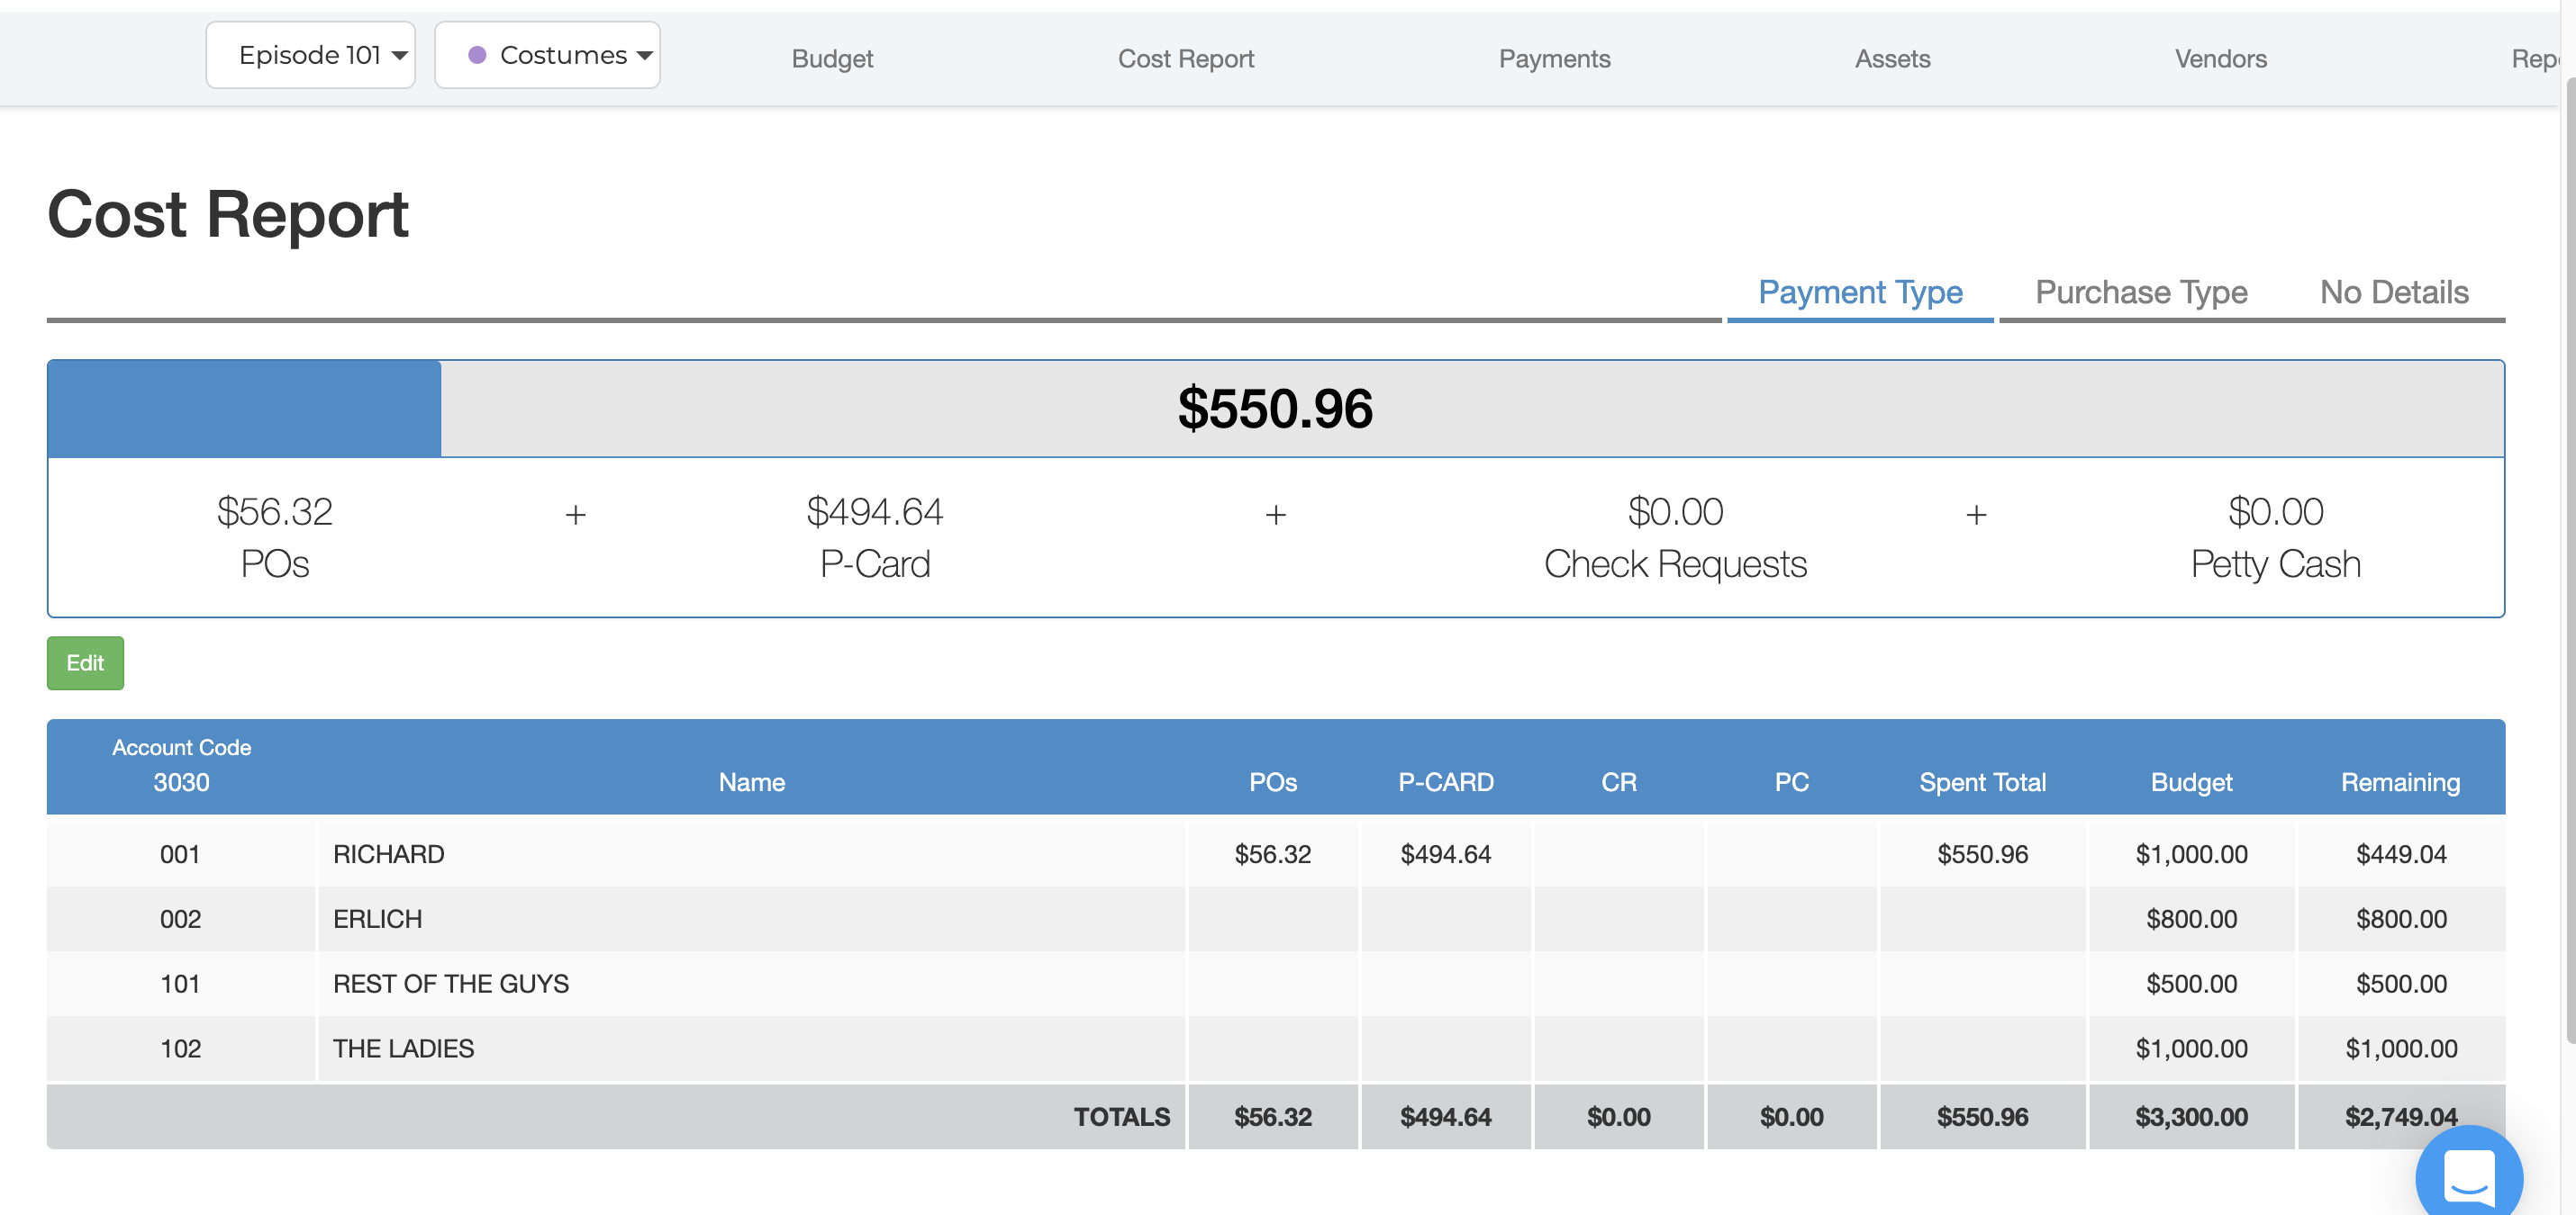The height and width of the screenshot is (1215, 2576).
Task: Click the totals $2,749.04 Remaining cell
Action: 2401,1117
